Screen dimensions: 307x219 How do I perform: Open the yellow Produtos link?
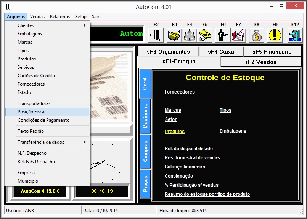click(175, 132)
